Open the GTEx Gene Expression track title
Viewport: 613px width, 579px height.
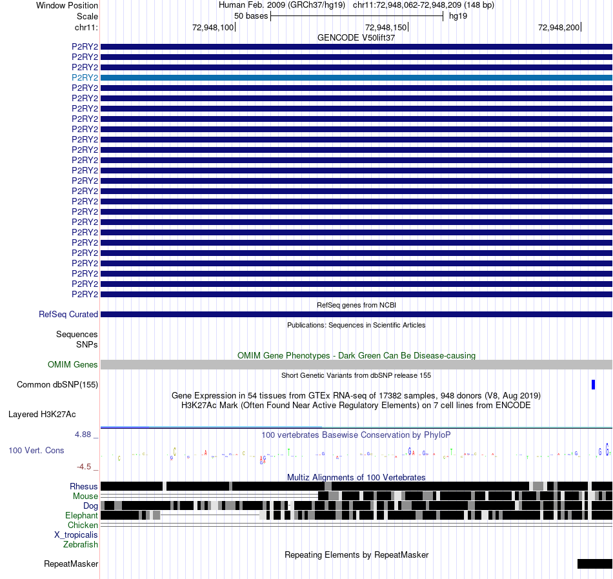click(x=356, y=395)
